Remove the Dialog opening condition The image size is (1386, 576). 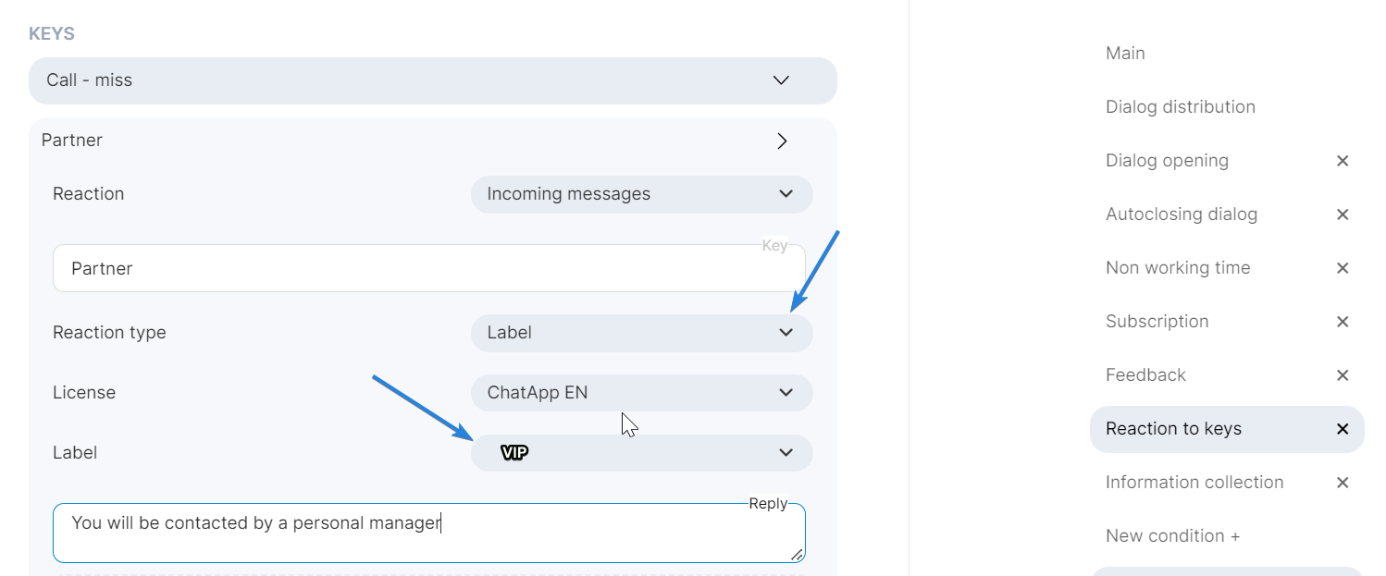point(1343,161)
